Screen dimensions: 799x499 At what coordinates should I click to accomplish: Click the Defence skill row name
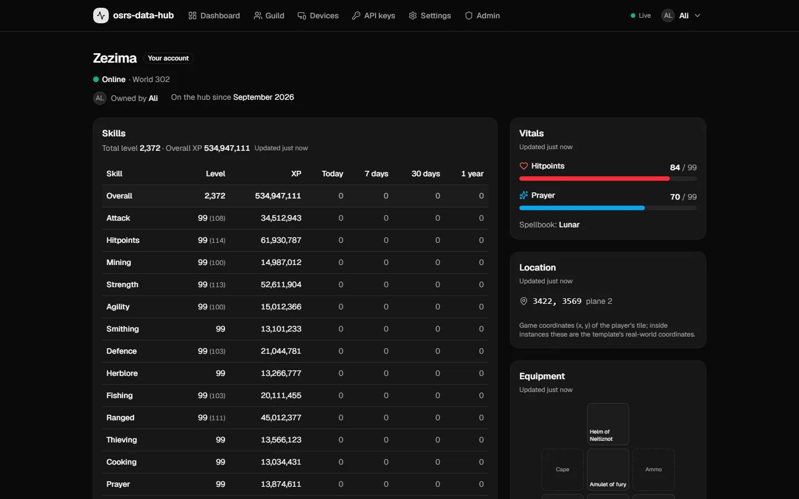(122, 351)
